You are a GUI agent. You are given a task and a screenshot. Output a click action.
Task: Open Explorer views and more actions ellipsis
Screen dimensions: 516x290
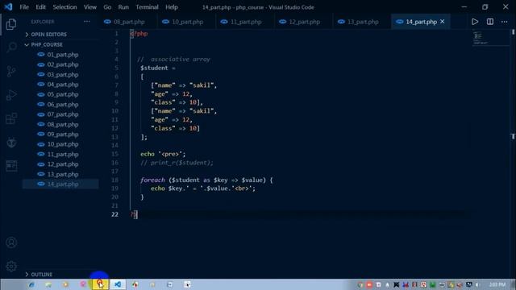pos(87,22)
